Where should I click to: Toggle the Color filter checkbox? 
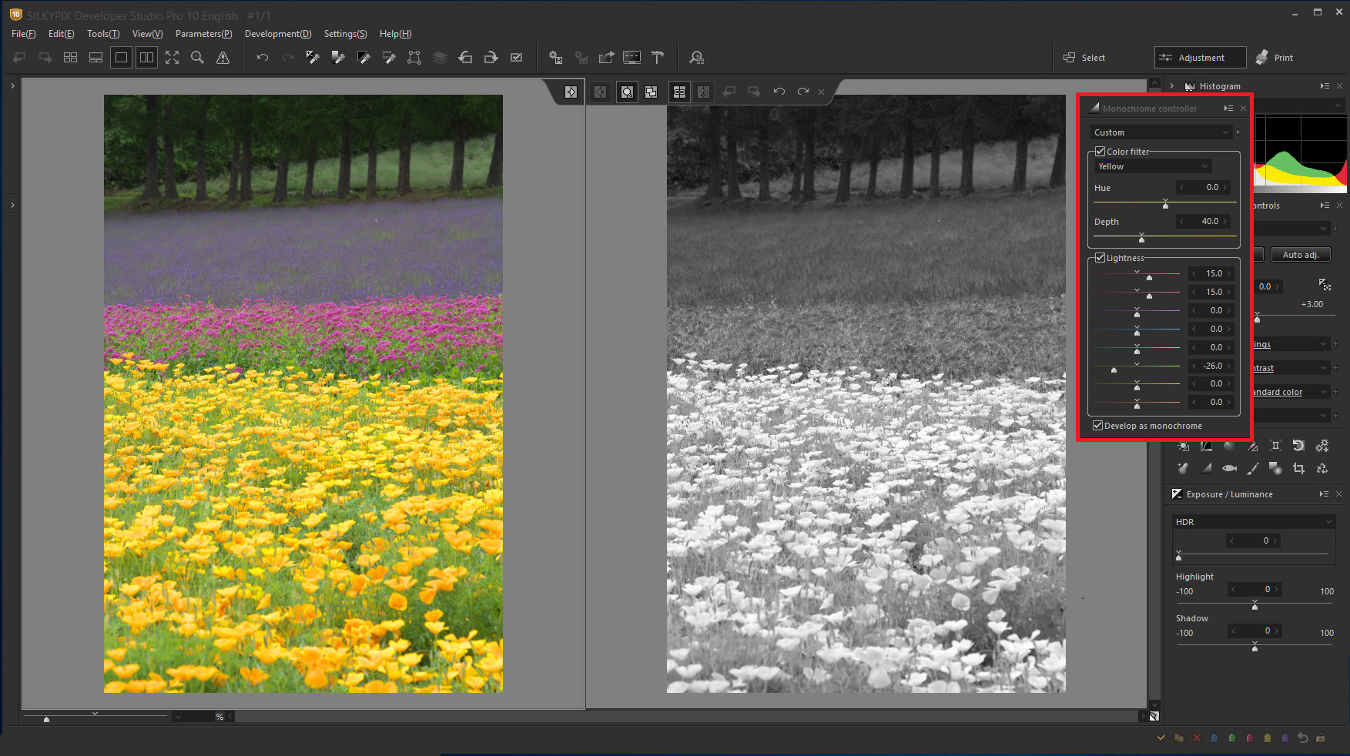pos(1100,152)
